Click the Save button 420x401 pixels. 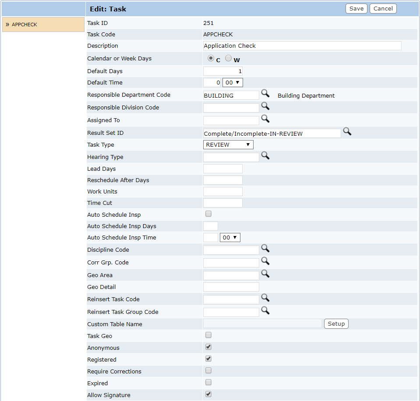coord(356,9)
